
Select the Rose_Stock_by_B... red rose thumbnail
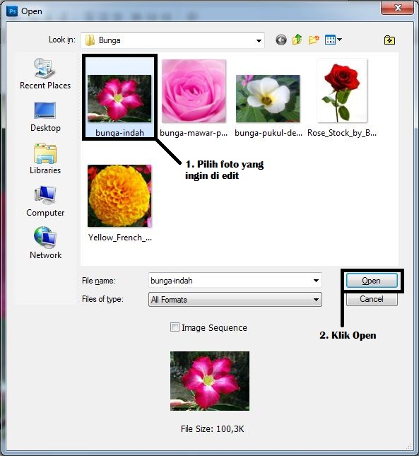tap(342, 90)
